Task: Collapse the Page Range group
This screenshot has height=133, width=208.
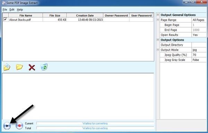Action: coord(158,20)
